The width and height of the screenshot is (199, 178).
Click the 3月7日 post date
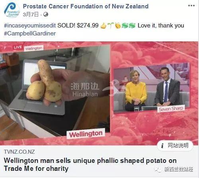tap(31, 14)
